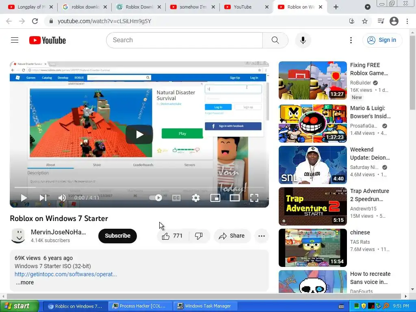The image size is (416, 312).
Task: Seek on the video progress bar
Action: click(139, 188)
